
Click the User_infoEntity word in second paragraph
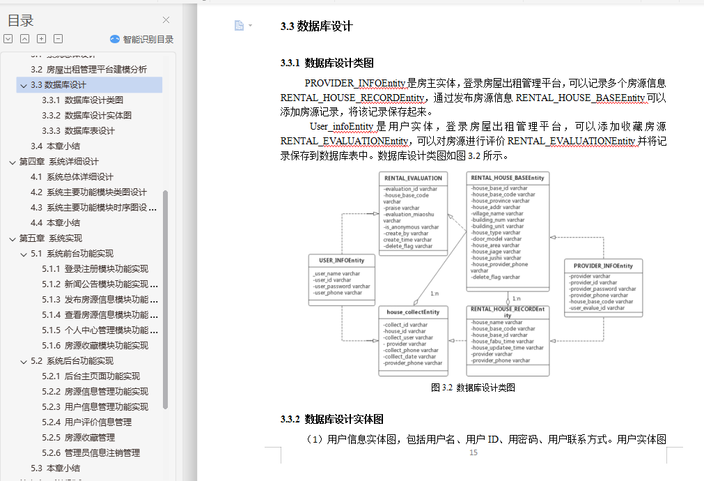[x=341, y=126]
